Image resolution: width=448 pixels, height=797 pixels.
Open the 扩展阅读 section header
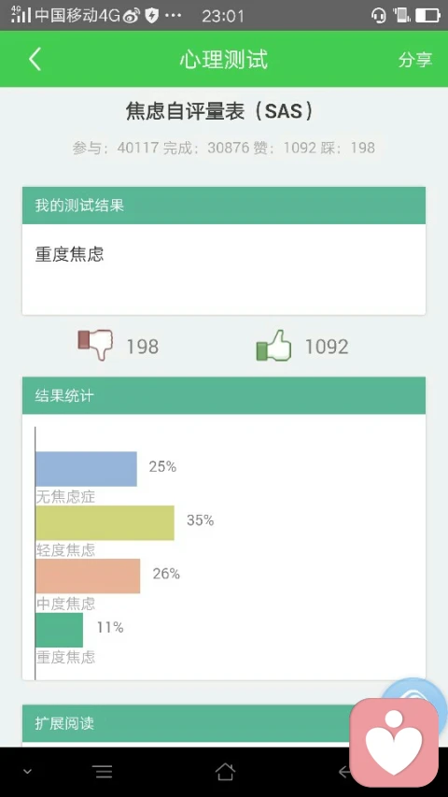pyautogui.click(x=189, y=723)
